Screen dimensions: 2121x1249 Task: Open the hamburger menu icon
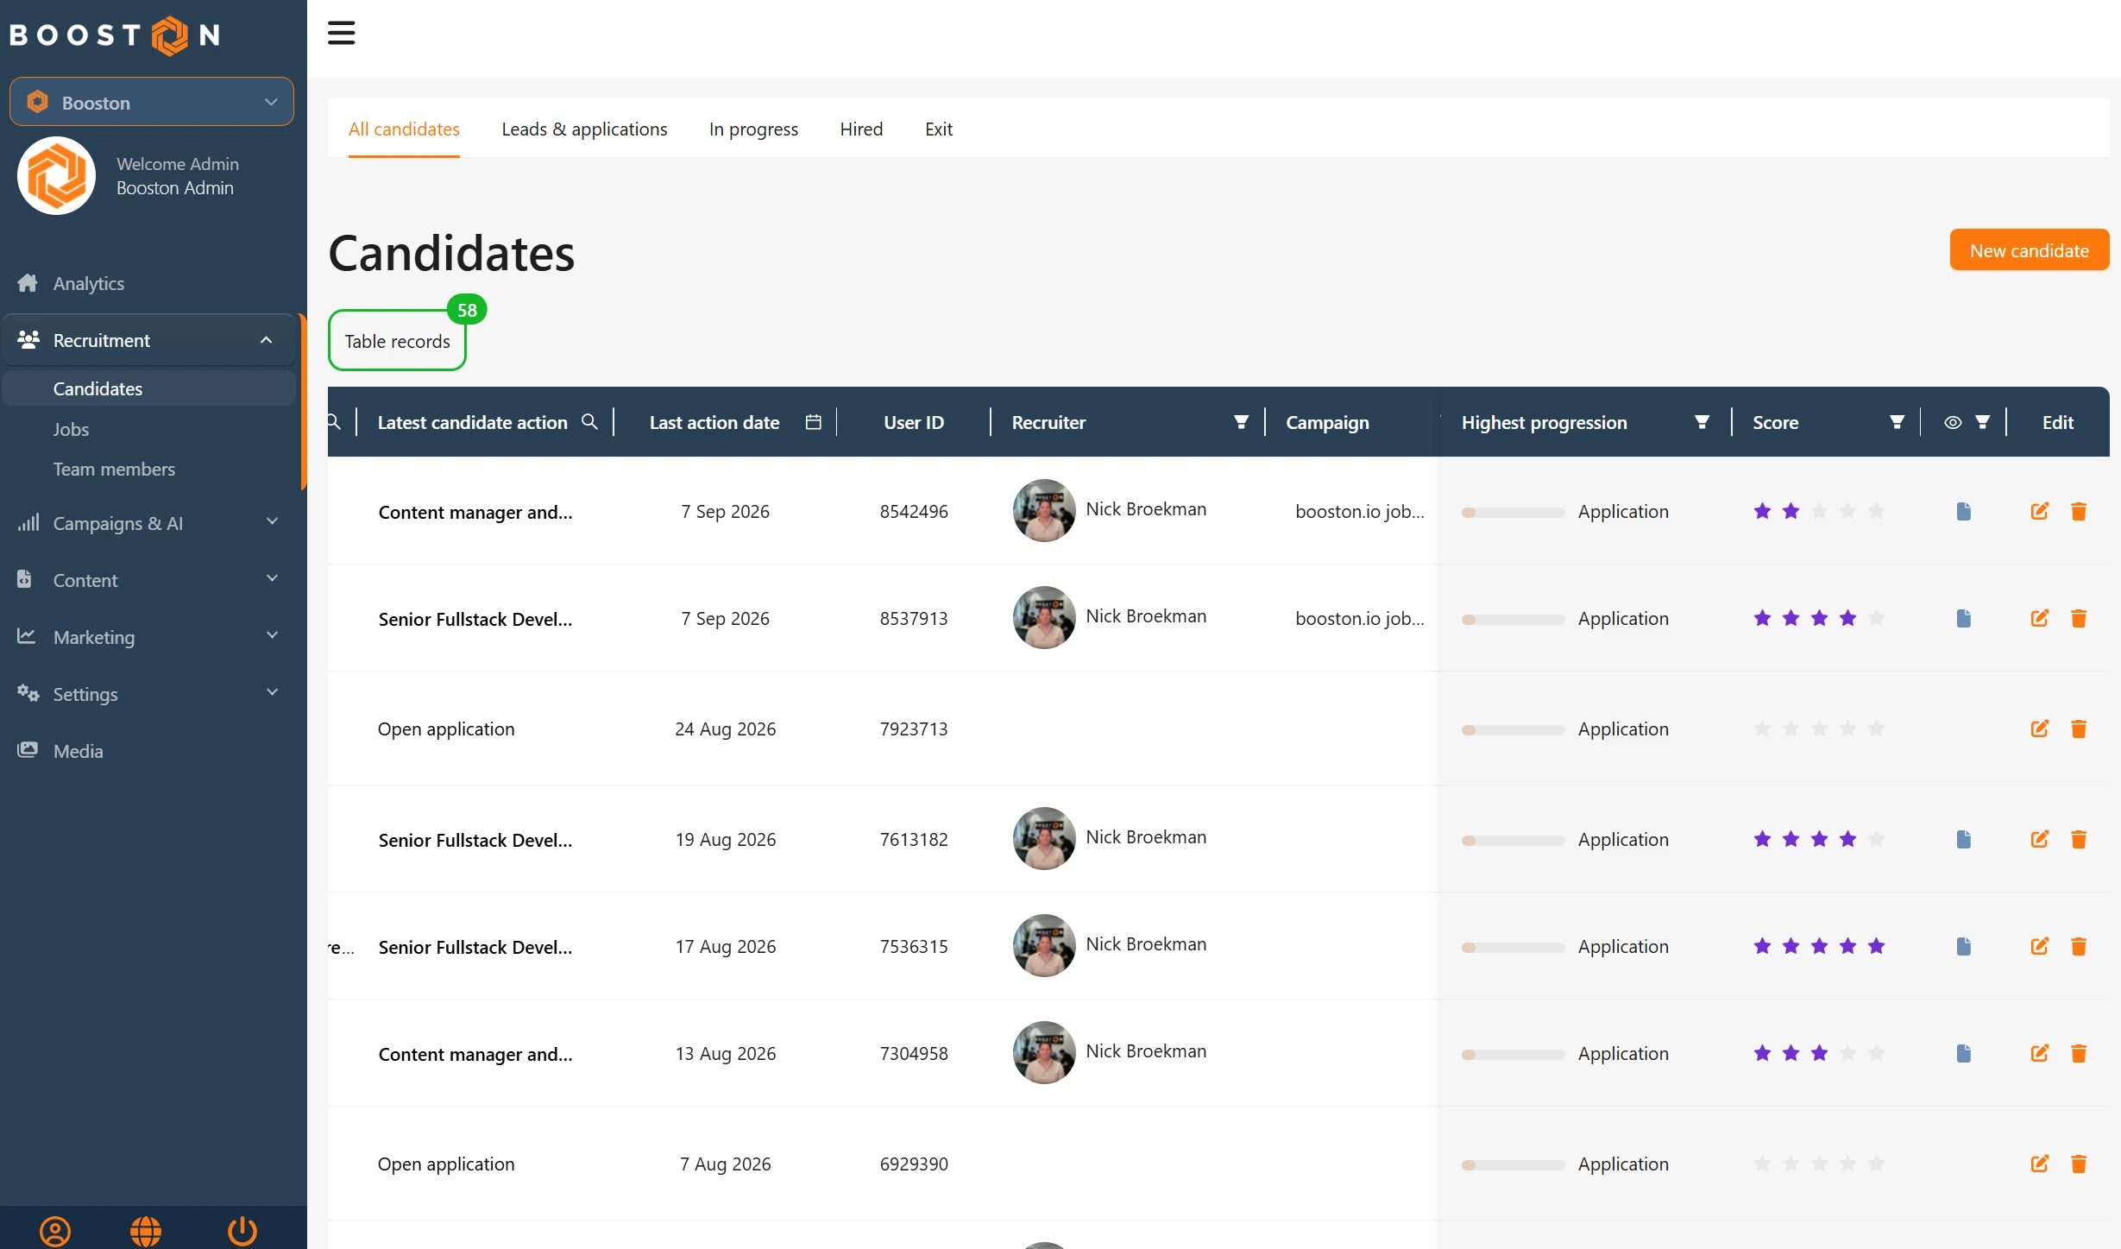(x=341, y=34)
